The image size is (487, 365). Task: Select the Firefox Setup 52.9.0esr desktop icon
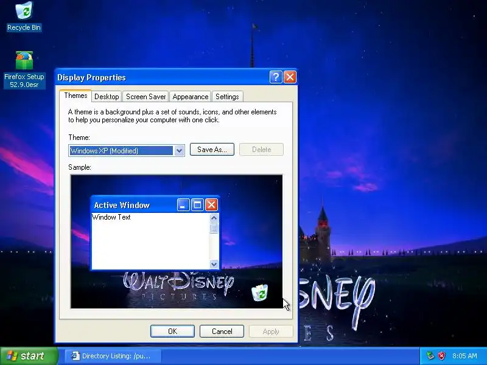point(24,70)
